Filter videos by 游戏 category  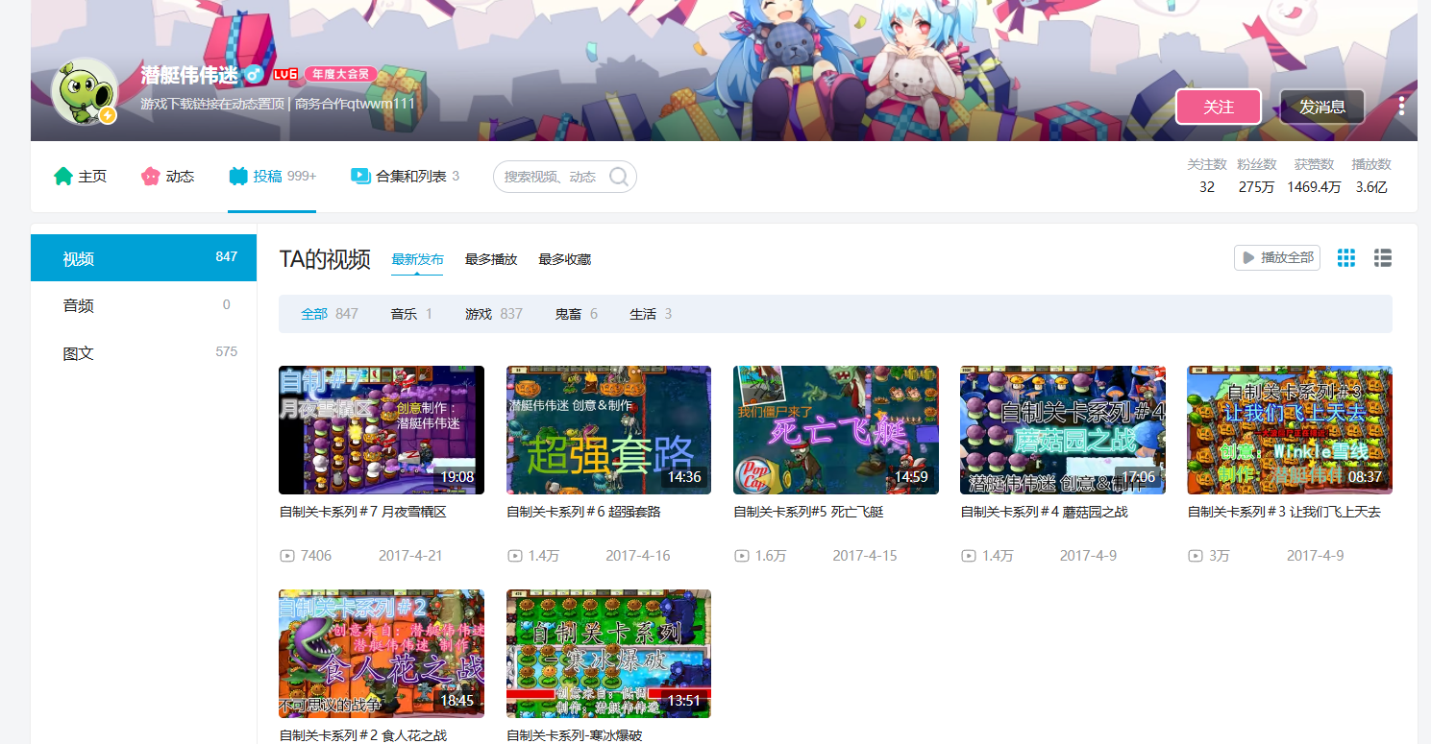478,314
